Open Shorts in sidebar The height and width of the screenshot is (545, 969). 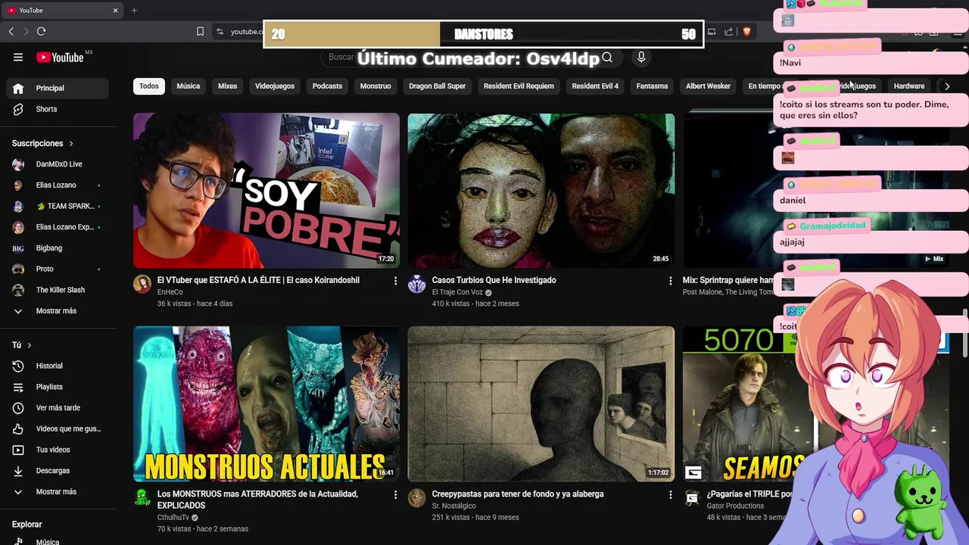click(x=58, y=109)
